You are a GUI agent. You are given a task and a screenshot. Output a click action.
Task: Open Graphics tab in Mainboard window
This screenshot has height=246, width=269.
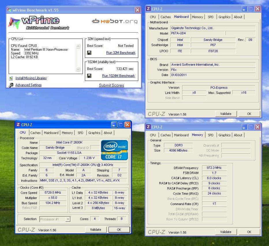click(x=224, y=17)
